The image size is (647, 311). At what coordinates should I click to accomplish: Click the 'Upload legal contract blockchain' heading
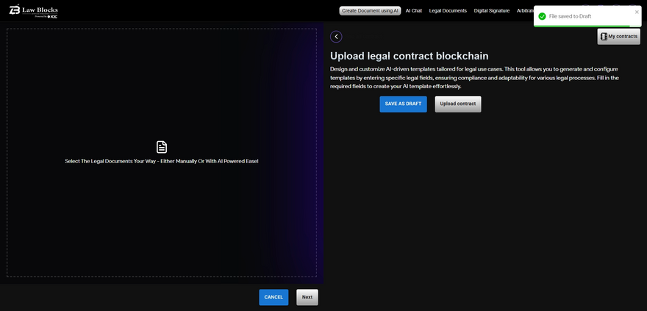409,56
